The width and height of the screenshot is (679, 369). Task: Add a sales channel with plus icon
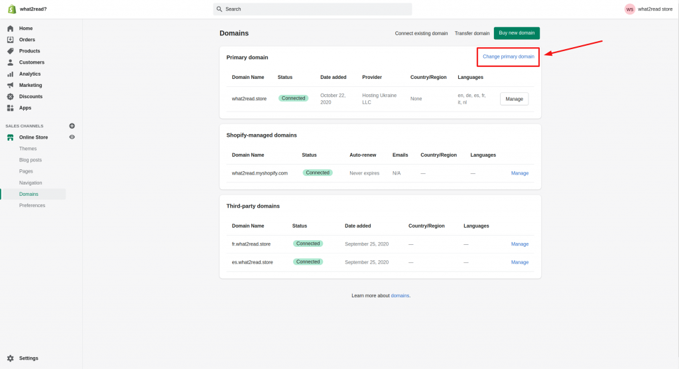click(x=72, y=125)
